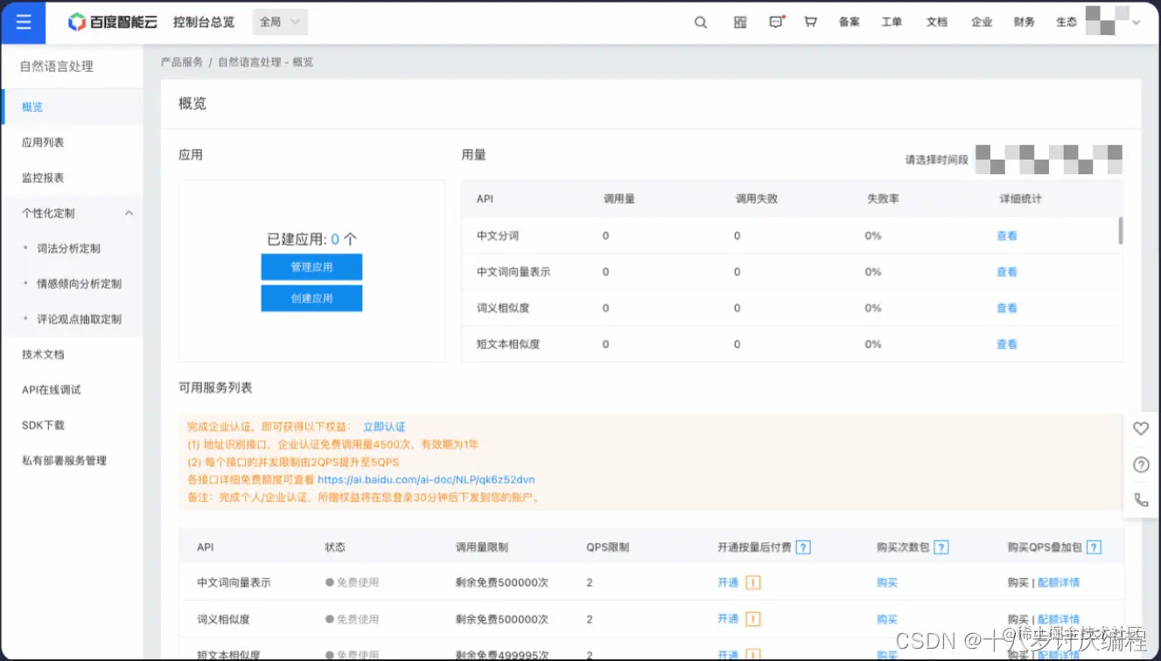This screenshot has height=661, width=1161.
Task: Open 文档 in the top navigation
Action: (x=937, y=22)
